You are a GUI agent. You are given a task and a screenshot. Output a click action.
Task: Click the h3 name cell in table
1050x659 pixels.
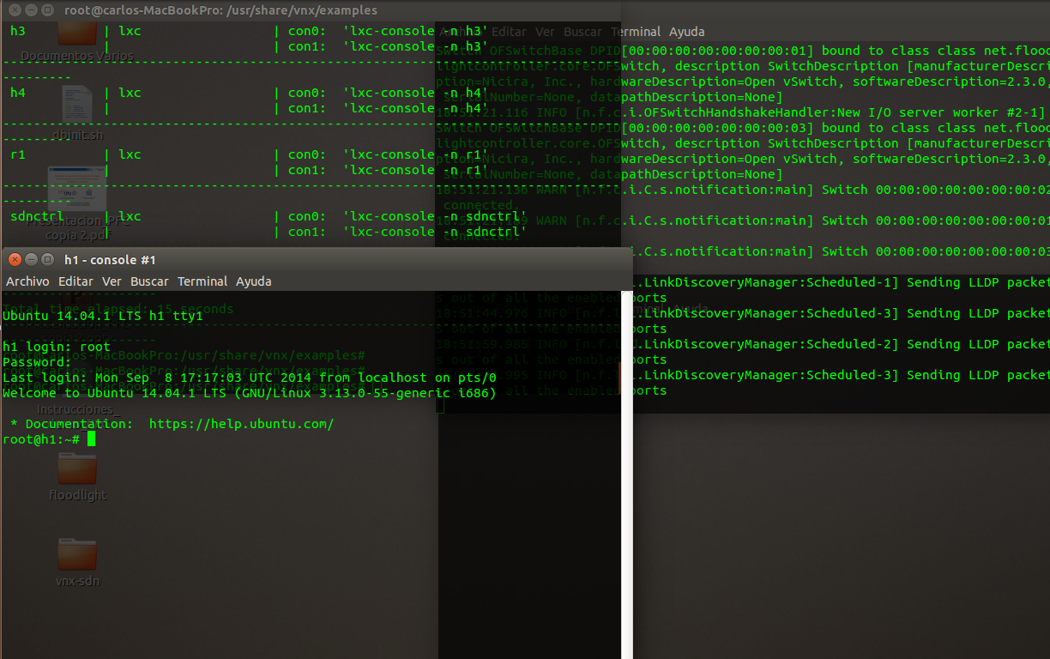click(x=18, y=31)
